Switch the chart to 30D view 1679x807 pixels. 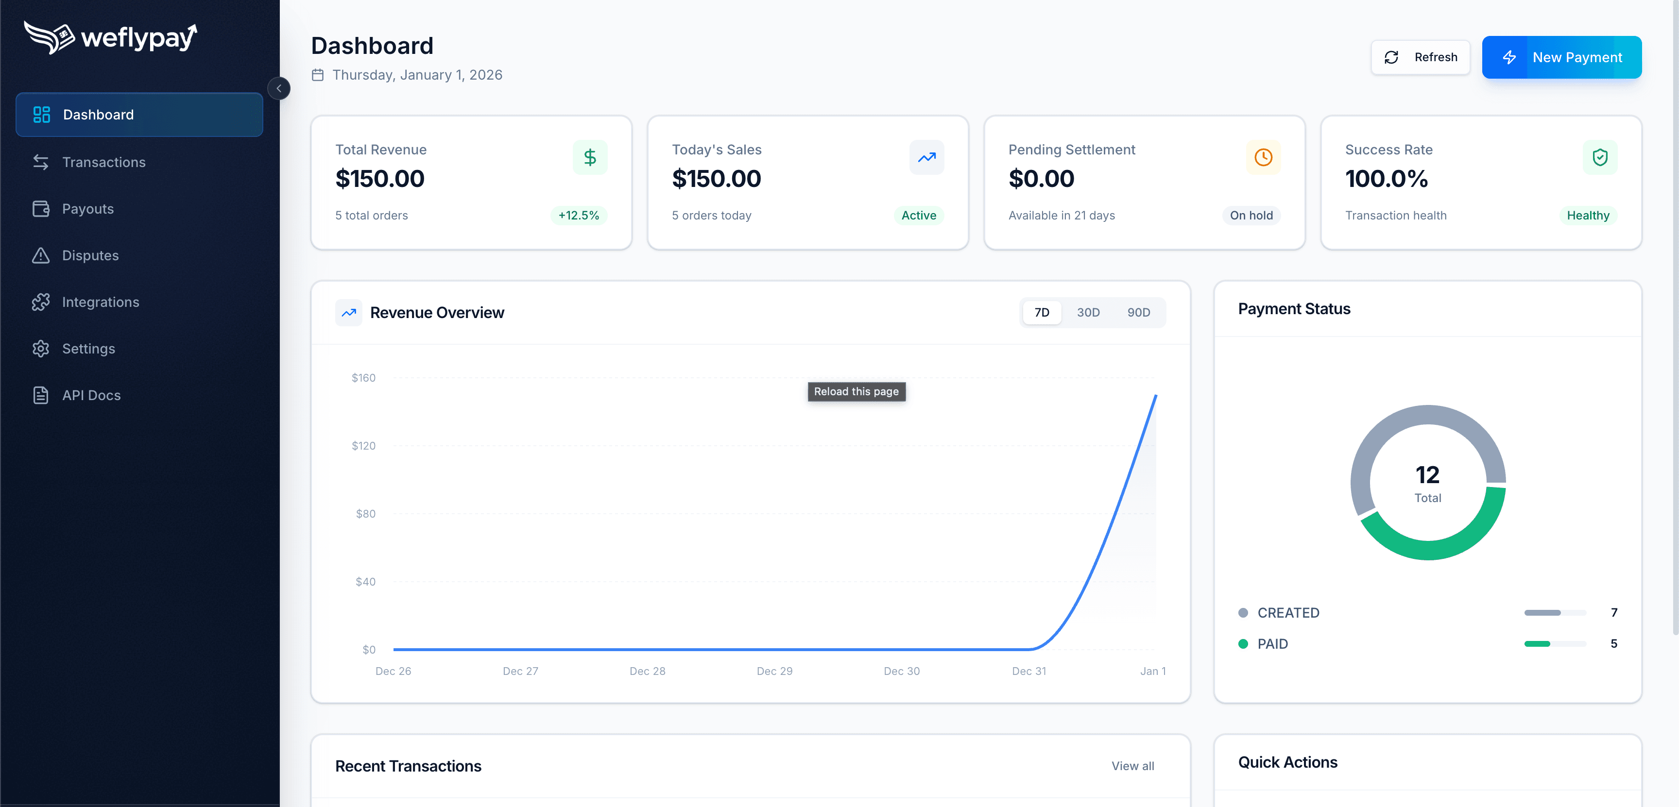point(1087,313)
